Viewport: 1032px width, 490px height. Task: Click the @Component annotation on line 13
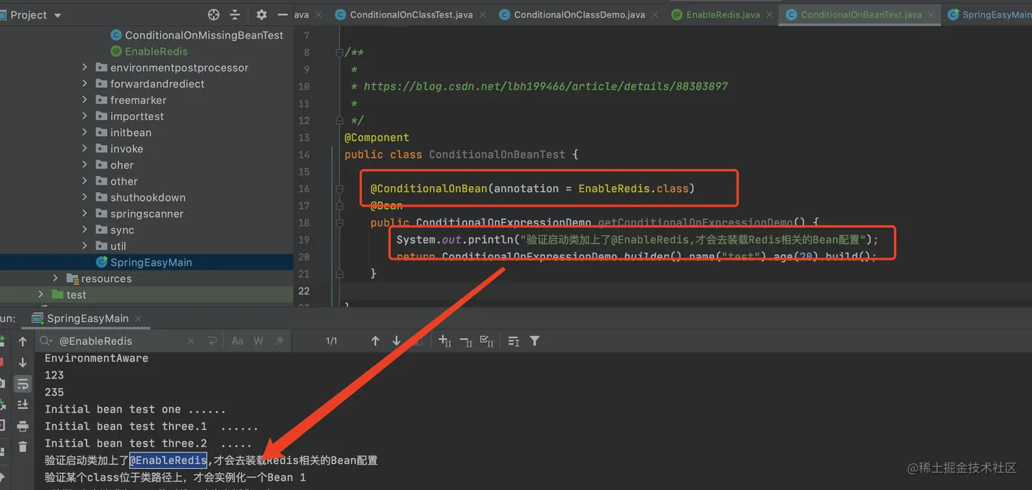377,138
